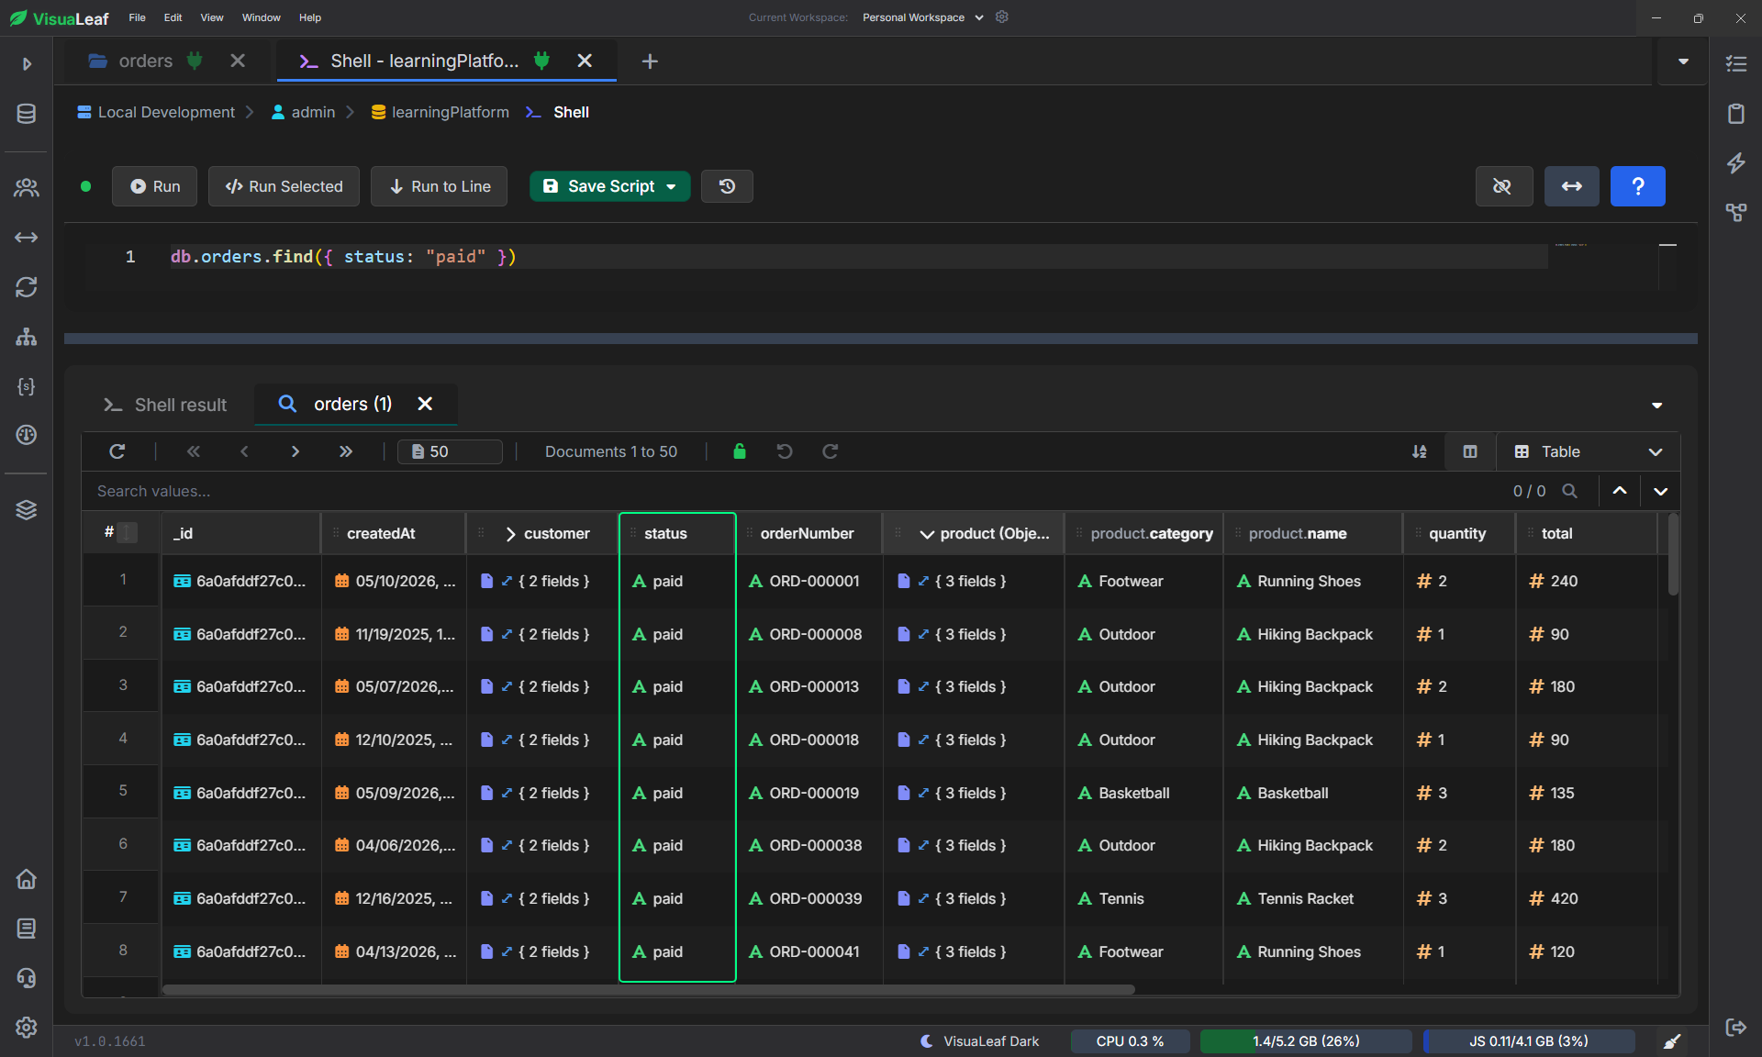
Task: Jump to the last page of results
Action: pyautogui.click(x=345, y=451)
